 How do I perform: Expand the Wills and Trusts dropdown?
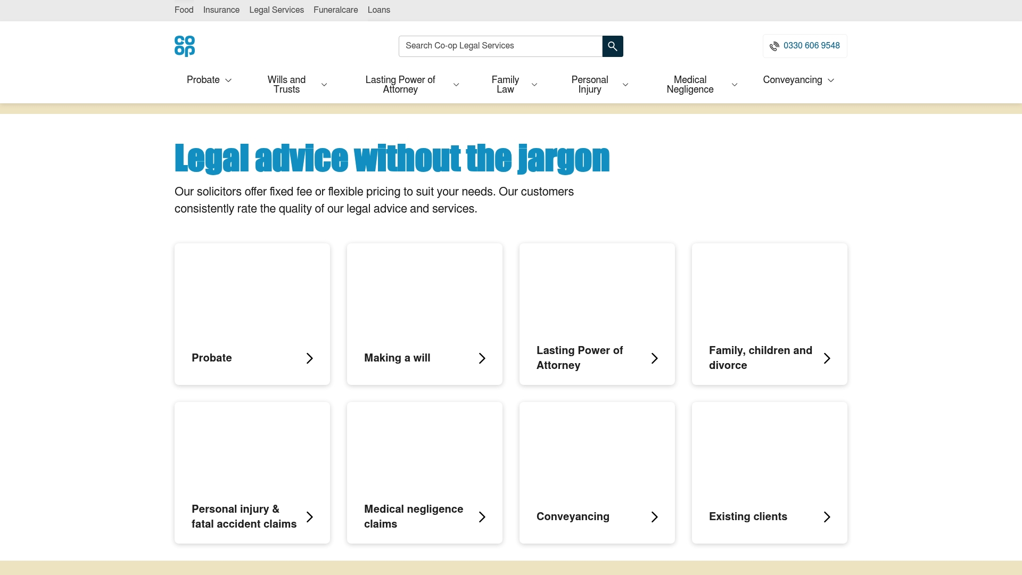[x=324, y=84]
